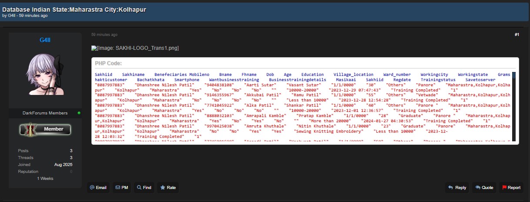Screen dimensions: 530x202
Task: Click the Member rank badge
Action: click(45, 129)
